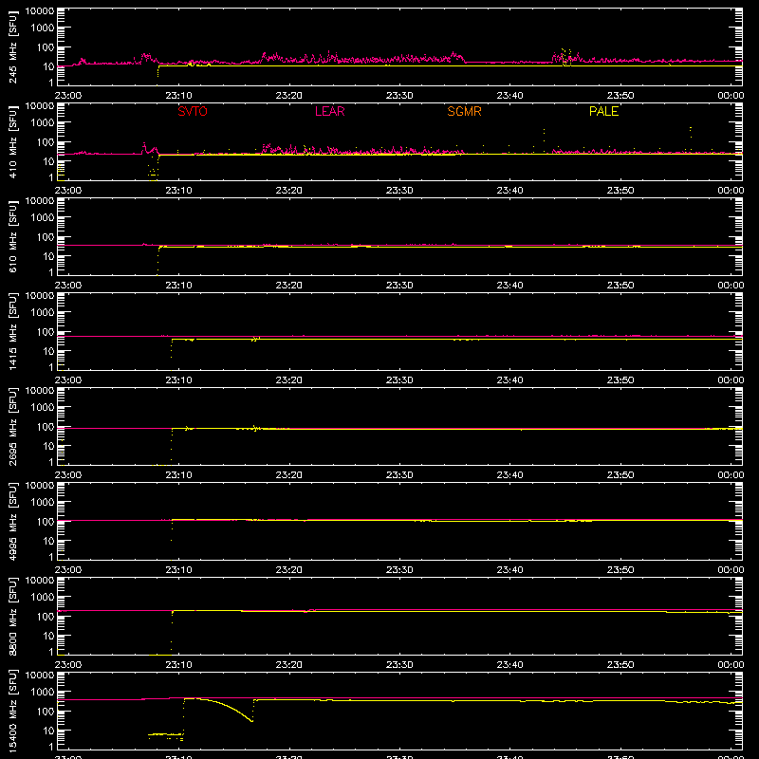The height and width of the screenshot is (759, 759).
Task: Click 23:10 tick below the 8800 MHz plot
Action: [178, 665]
